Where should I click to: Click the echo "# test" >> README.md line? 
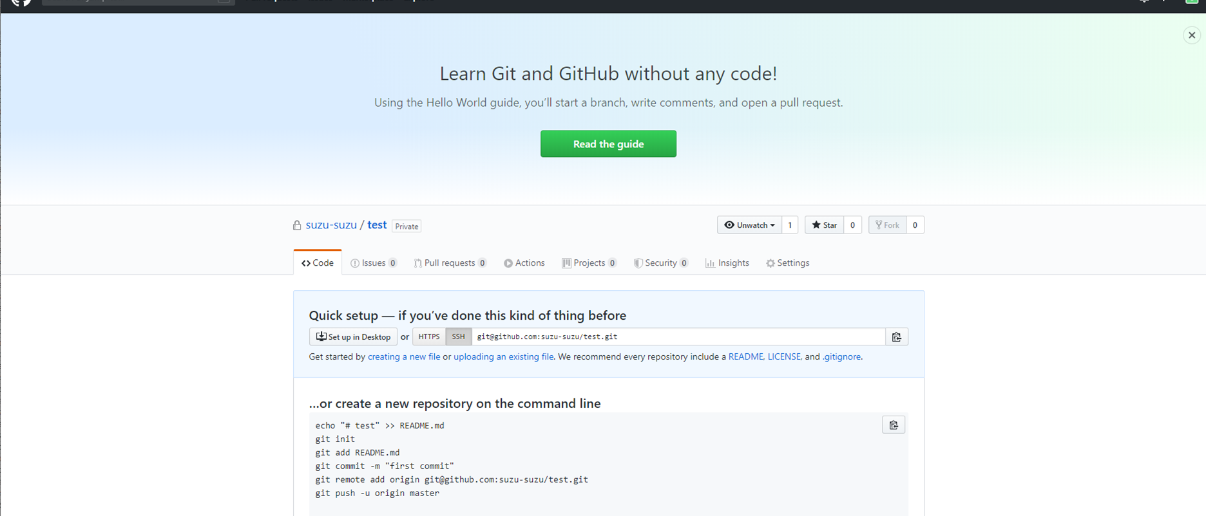[x=380, y=425]
